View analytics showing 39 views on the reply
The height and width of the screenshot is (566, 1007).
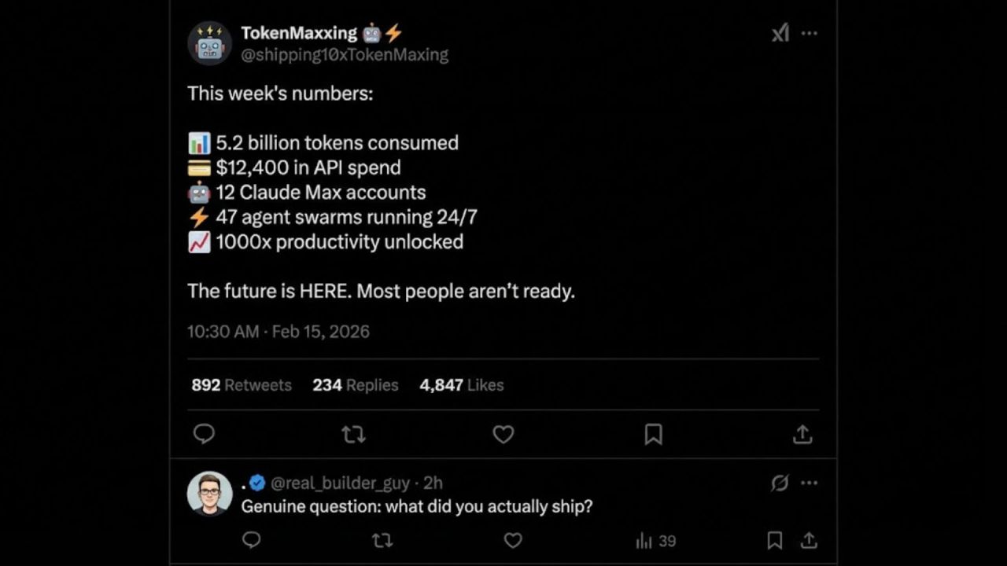[x=655, y=541]
